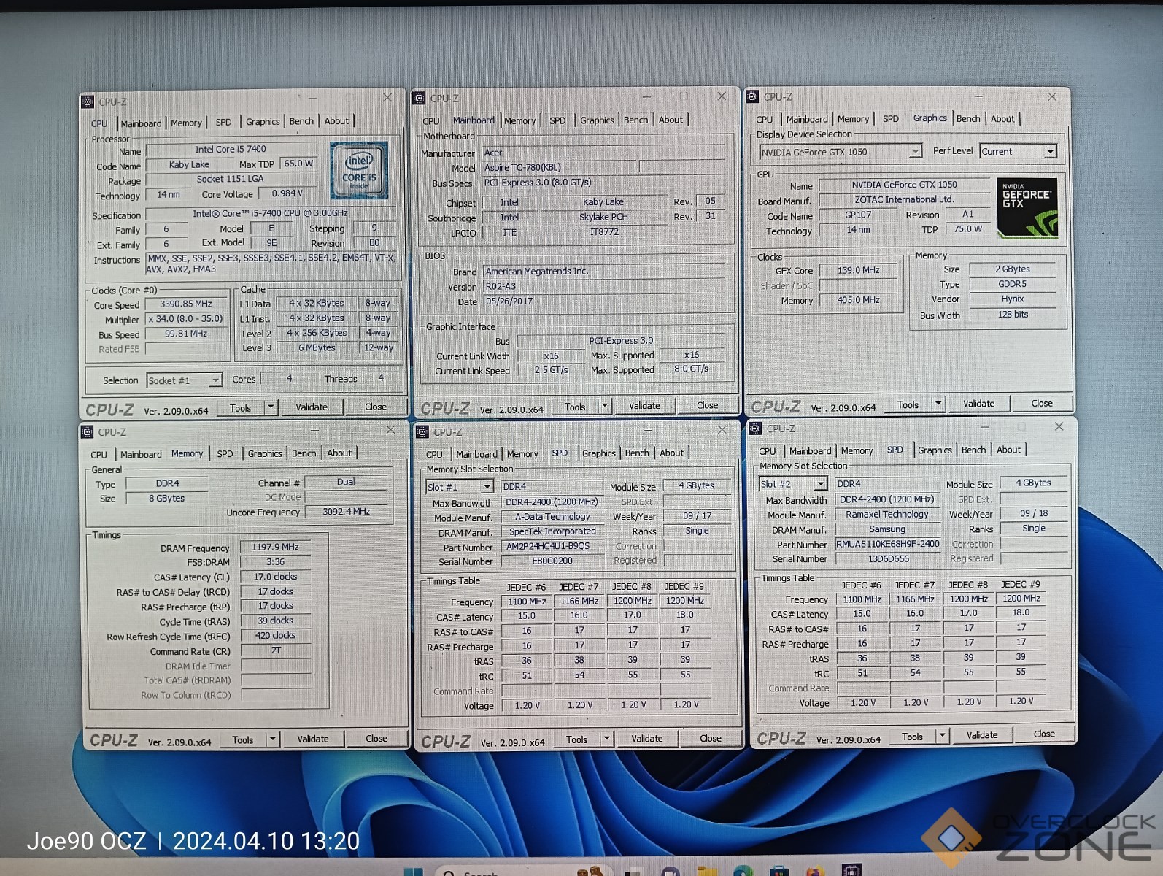Click Tools button in Slot #2 window

coord(912,737)
